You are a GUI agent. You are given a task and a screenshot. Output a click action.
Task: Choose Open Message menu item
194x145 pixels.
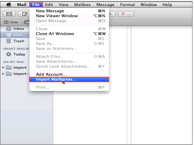pos(69,21)
